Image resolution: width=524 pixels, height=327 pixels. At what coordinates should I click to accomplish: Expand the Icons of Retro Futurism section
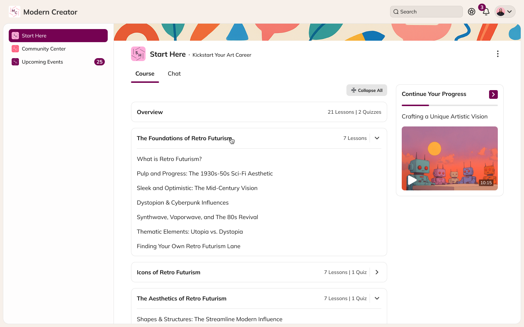point(377,272)
